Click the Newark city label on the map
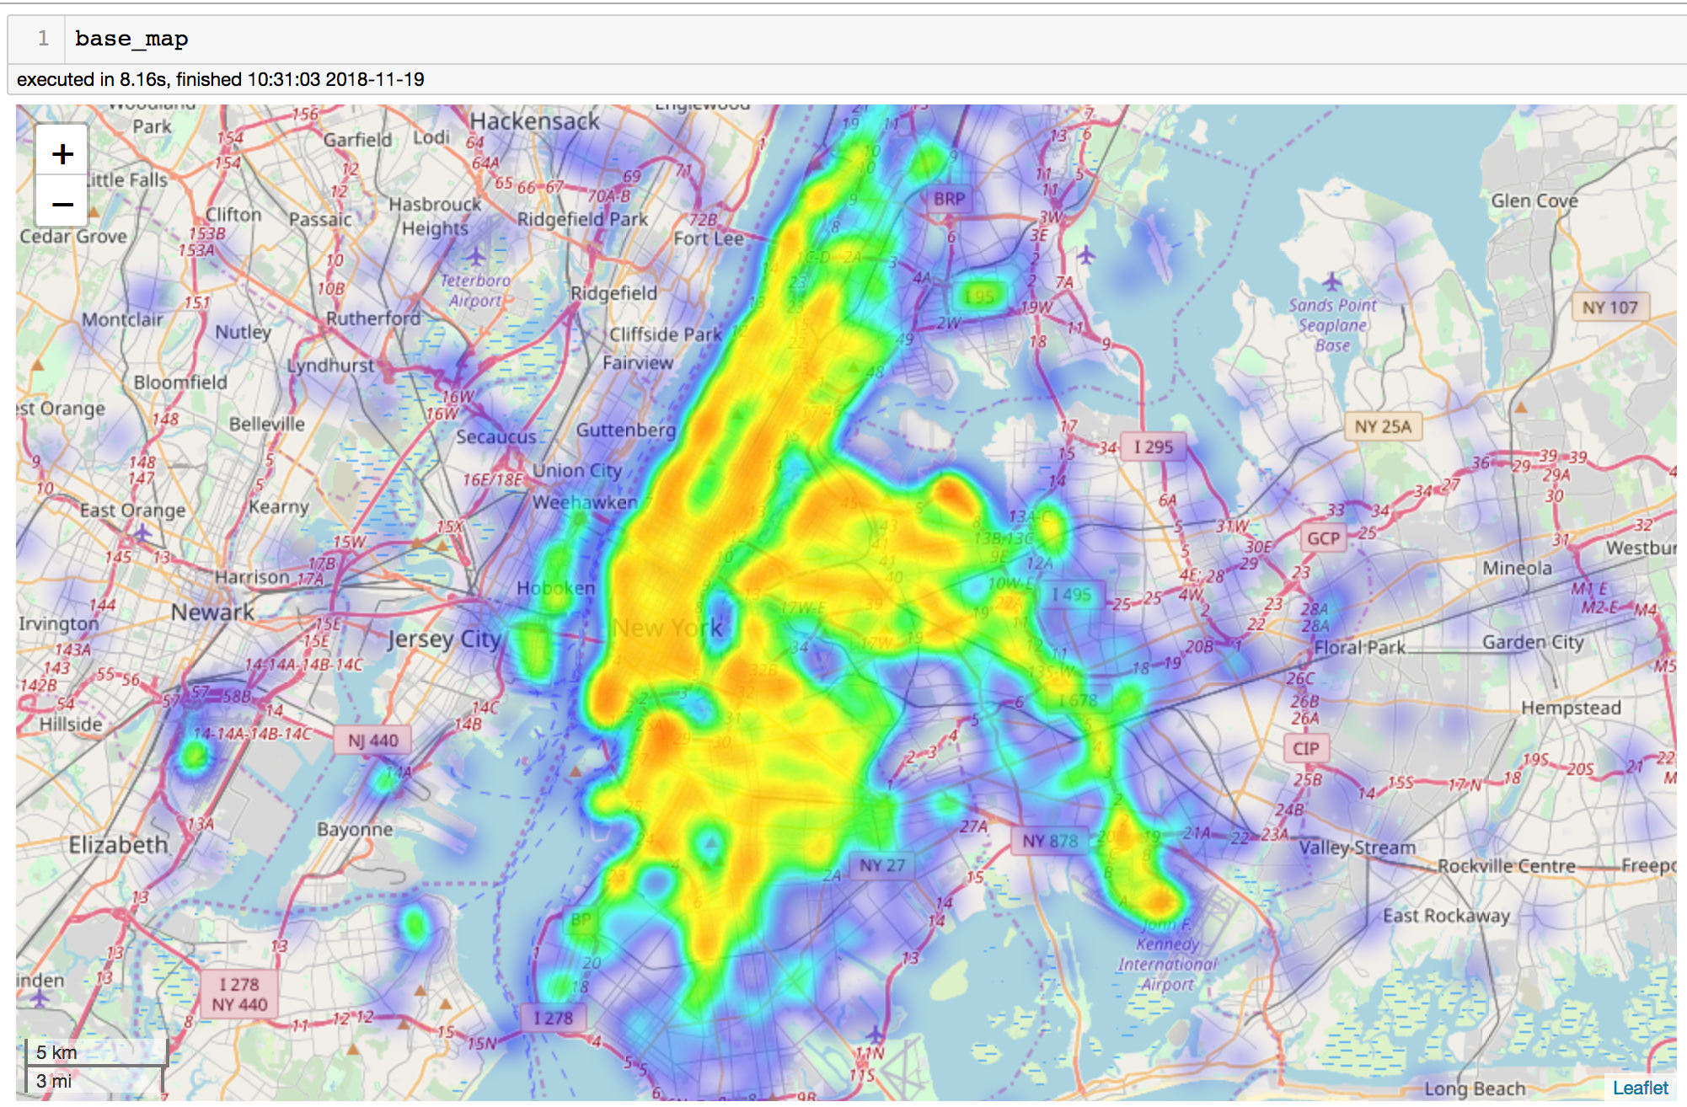The width and height of the screenshot is (1687, 1107). coord(212,612)
